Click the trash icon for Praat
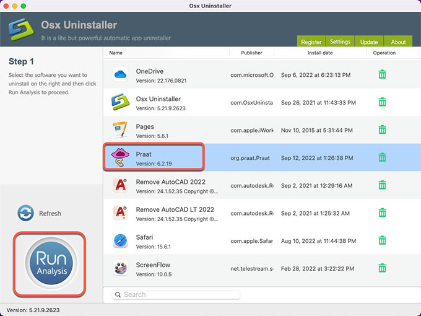421x316 pixels. click(x=382, y=157)
